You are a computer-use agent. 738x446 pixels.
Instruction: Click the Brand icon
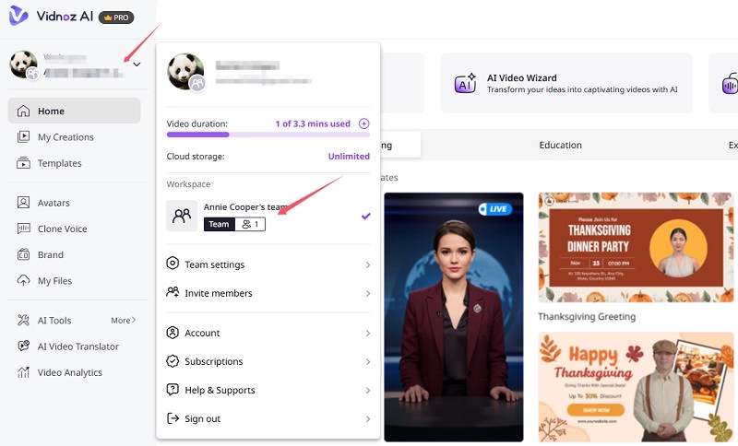coord(23,254)
